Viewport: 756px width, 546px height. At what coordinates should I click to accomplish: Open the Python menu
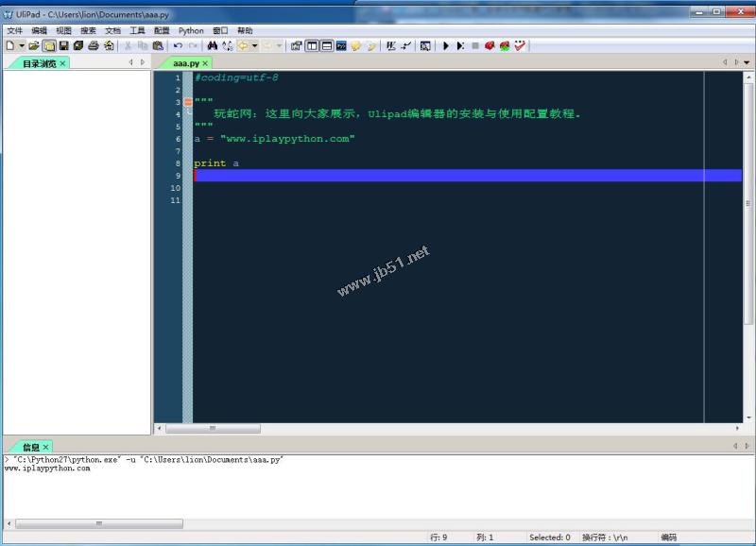(x=191, y=30)
